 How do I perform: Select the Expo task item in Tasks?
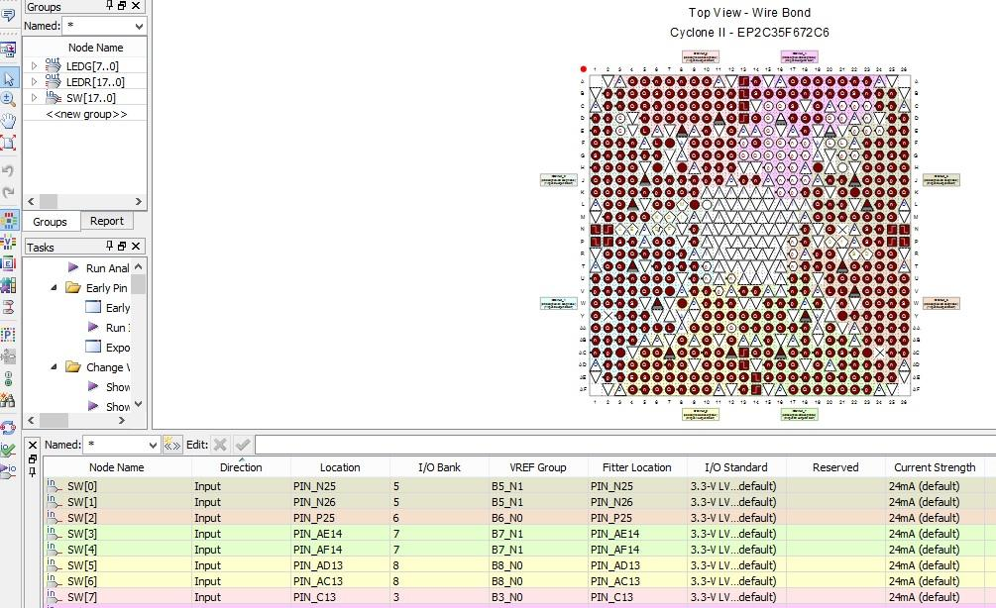click(x=108, y=348)
